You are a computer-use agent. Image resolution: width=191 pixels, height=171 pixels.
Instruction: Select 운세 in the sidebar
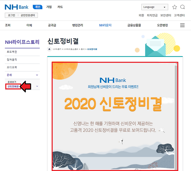pyautogui.click(x=9, y=75)
